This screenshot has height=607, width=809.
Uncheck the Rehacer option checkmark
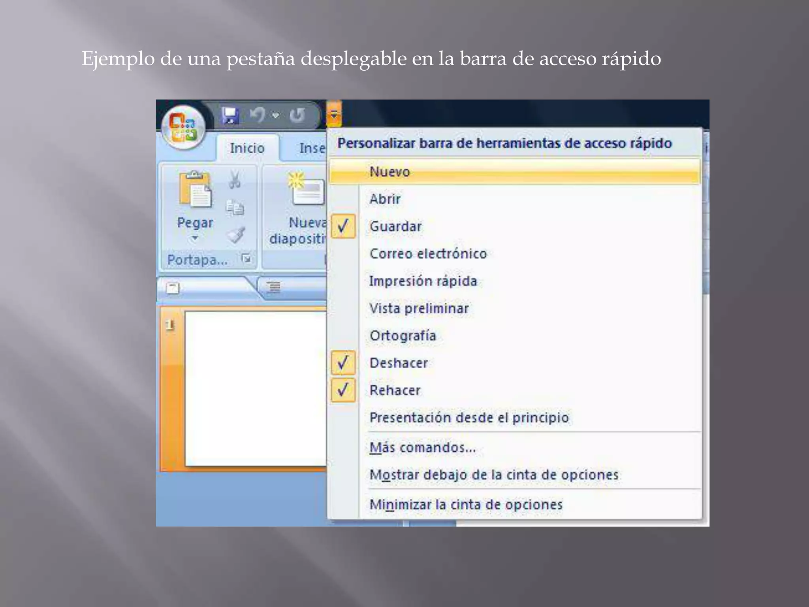tap(343, 390)
